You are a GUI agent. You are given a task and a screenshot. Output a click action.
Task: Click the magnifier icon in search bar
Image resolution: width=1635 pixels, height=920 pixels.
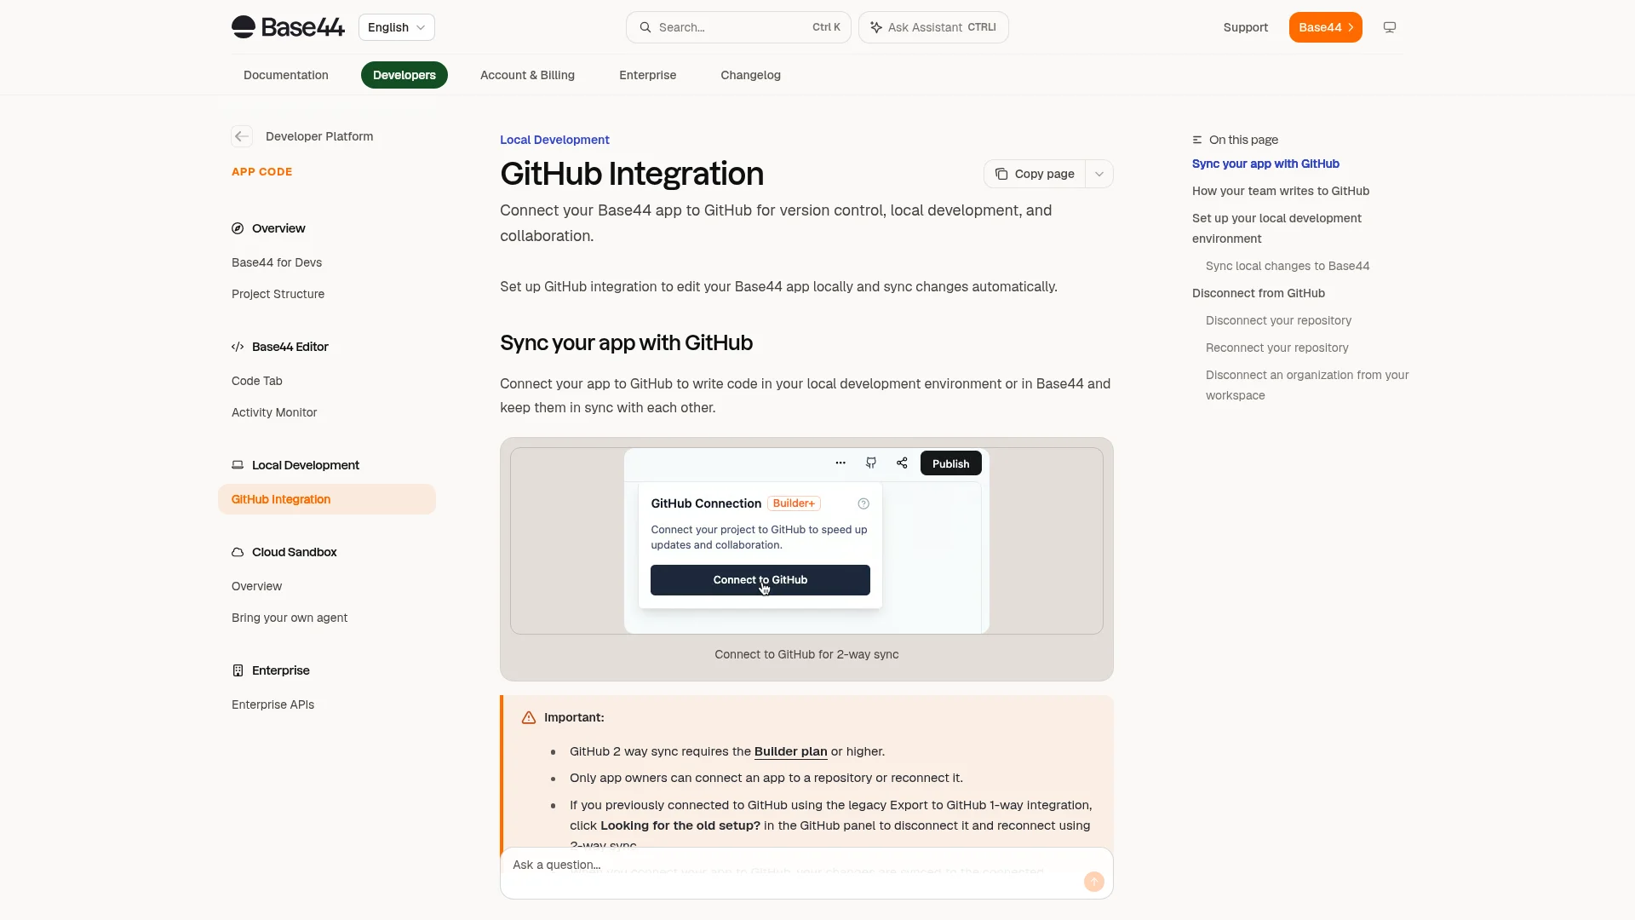point(645,27)
